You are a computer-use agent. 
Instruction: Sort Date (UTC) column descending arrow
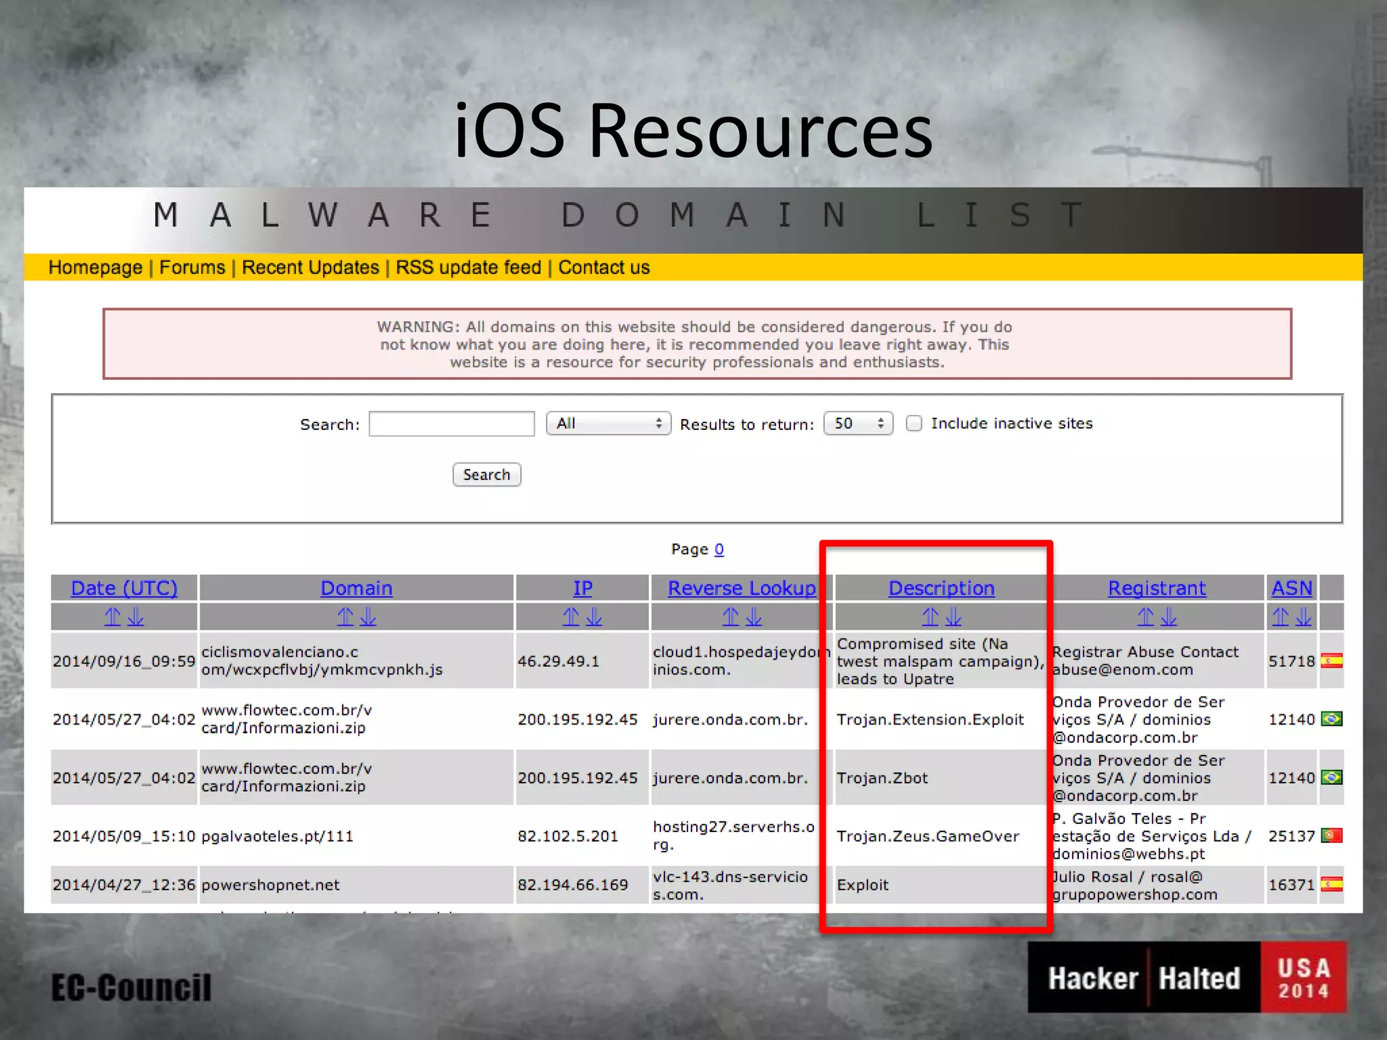click(135, 617)
